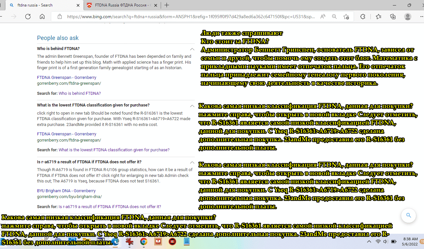Open the red camera recorder taskbar icon

click(172, 242)
